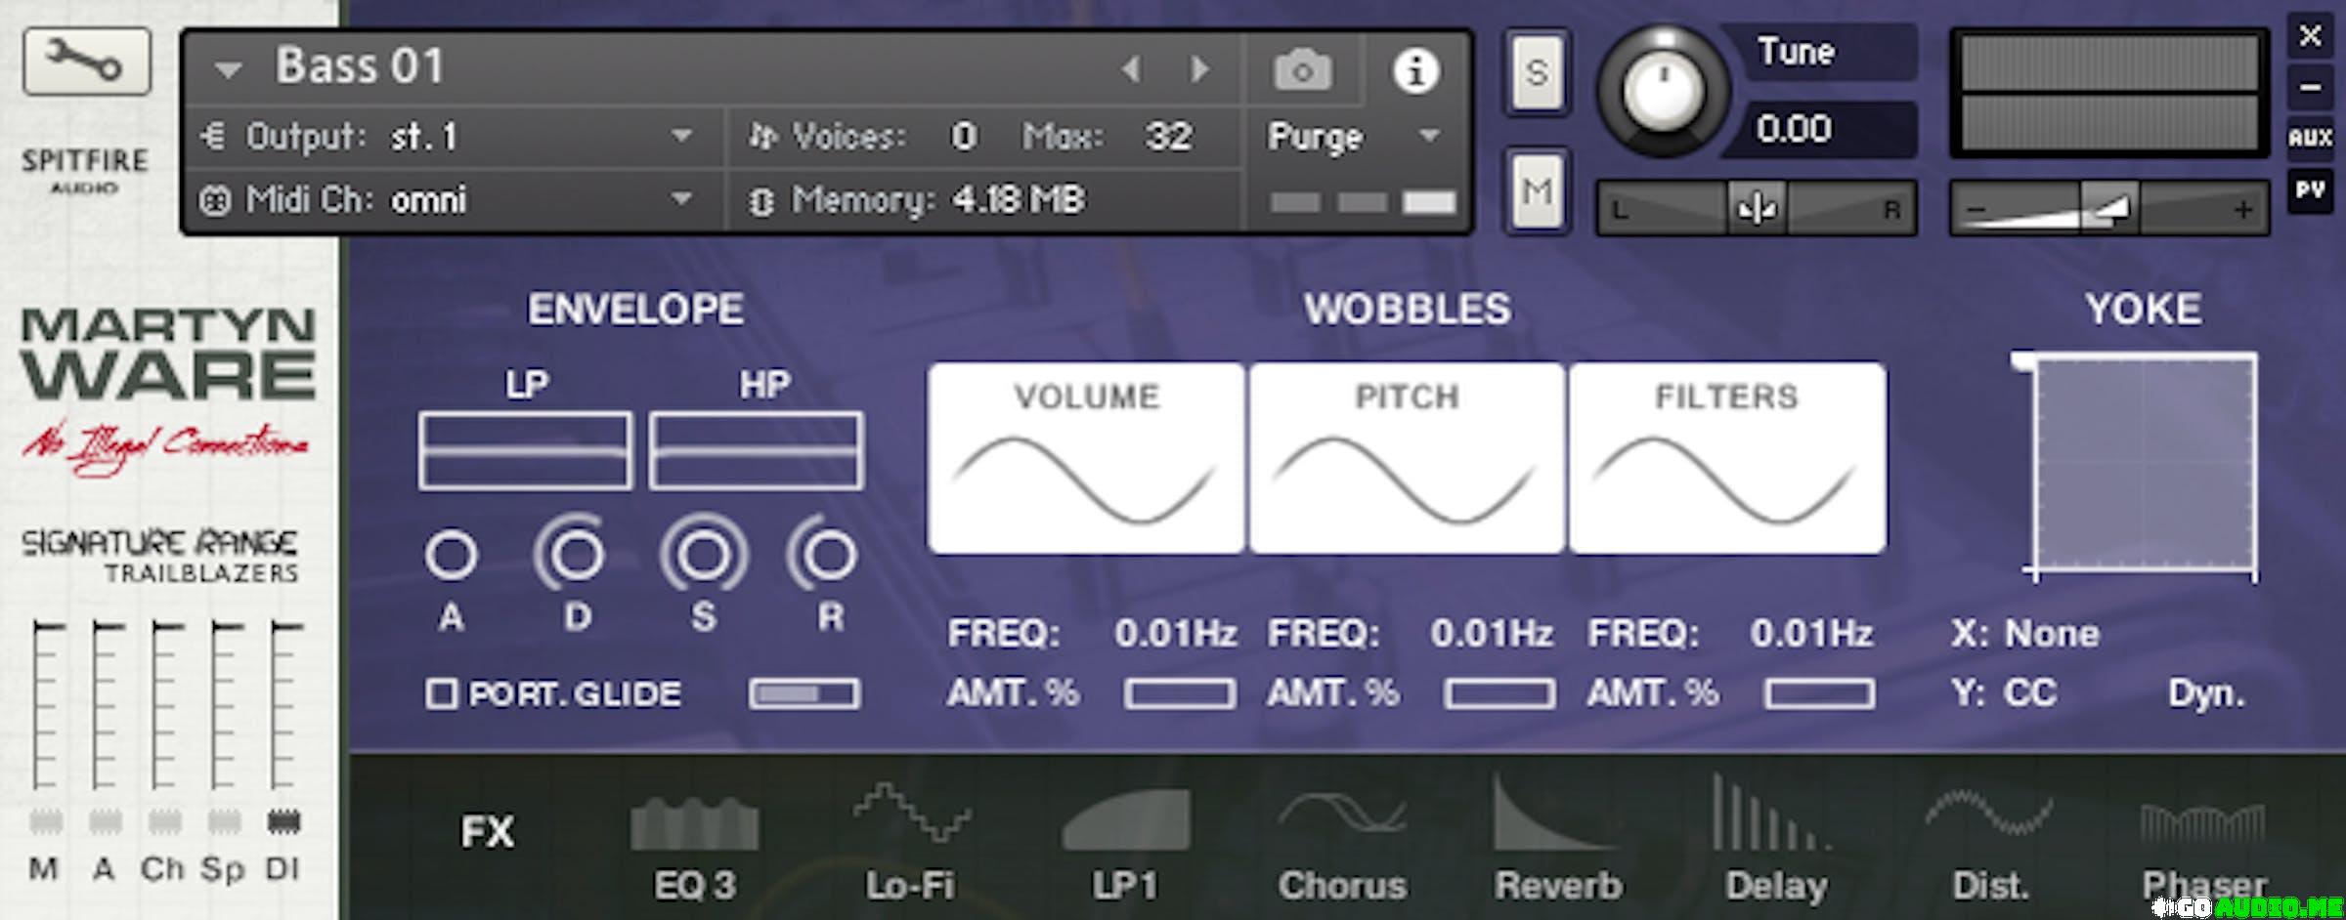Set Volume wobble frequency 0.01Hz value
Image resolution: width=2346 pixels, height=920 pixels.
tap(1176, 634)
